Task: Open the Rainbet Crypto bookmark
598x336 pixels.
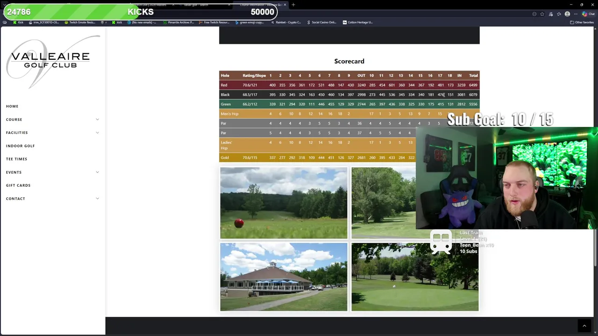Action: 286,22
